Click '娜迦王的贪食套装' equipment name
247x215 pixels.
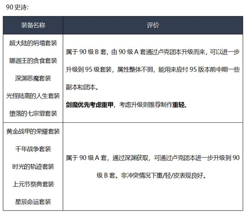tap(33, 61)
